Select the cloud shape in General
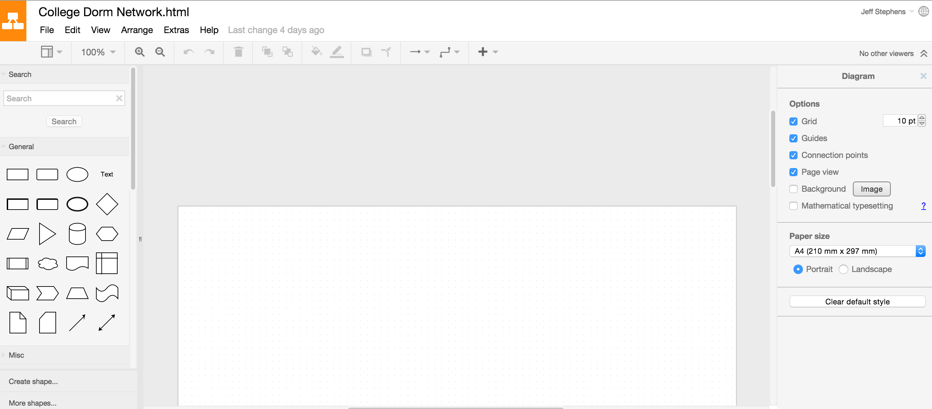The image size is (932, 409). click(47, 264)
